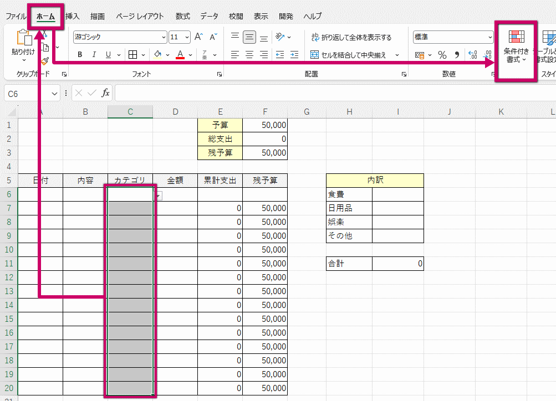Click the Bold formatting icon
Screen dimensions: 556x401
pos(80,55)
